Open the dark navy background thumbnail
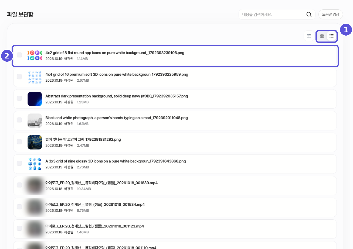This screenshot has height=249, width=353. pyautogui.click(x=35, y=99)
